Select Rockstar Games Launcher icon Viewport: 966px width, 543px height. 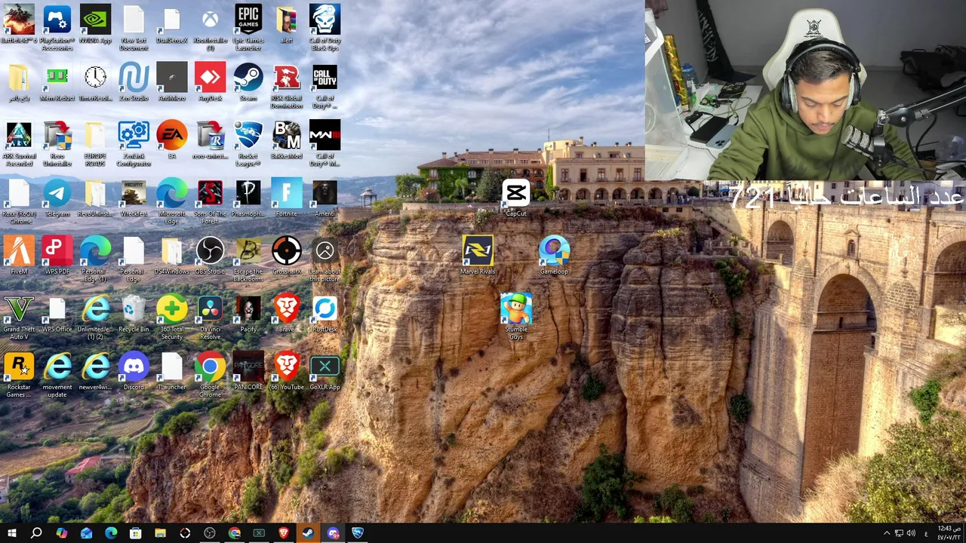point(19,375)
